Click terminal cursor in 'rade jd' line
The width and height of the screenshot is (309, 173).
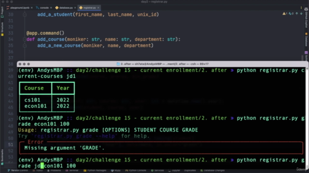(42, 166)
